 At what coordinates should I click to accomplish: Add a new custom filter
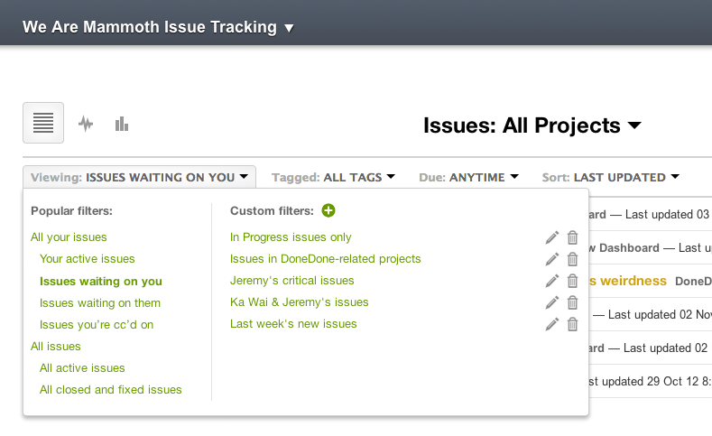point(328,210)
